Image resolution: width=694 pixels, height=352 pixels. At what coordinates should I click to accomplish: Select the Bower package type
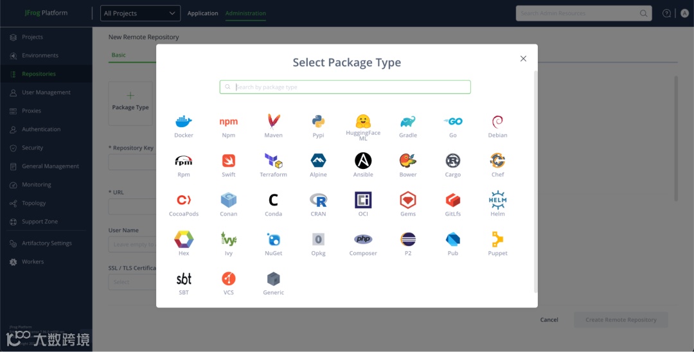coord(407,166)
